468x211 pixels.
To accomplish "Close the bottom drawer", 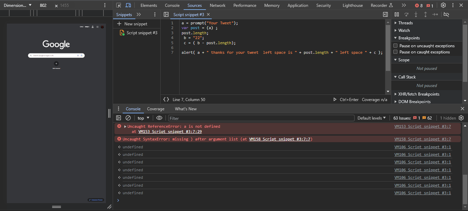I will [463, 109].
